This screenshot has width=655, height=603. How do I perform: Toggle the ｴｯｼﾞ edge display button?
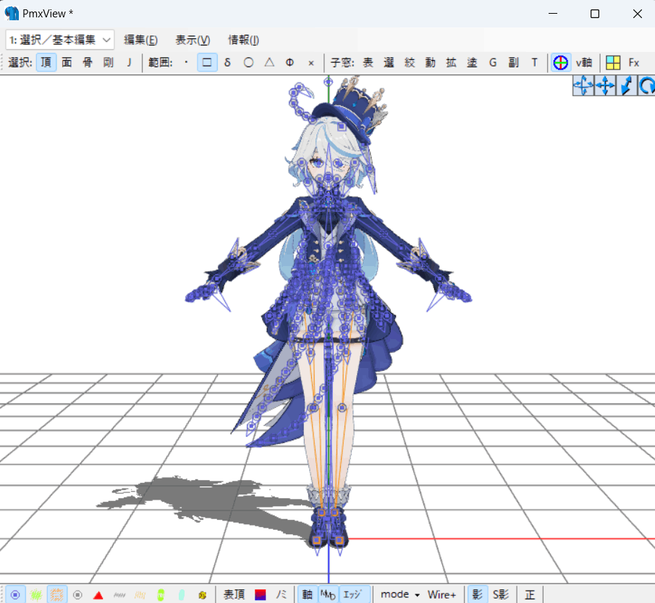pyautogui.click(x=354, y=594)
